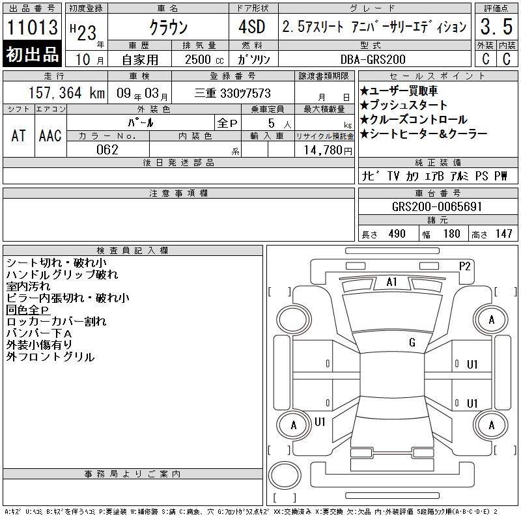Select the U1 marker beside rear left wheel
Screen dimensions: 521x521
click(x=320, y=421)
